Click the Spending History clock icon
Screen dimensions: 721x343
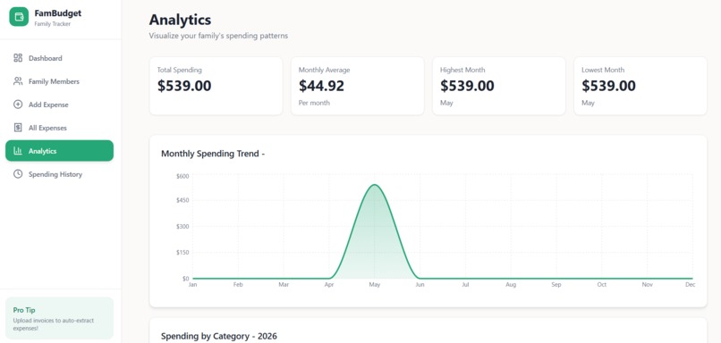click(18, 174)
